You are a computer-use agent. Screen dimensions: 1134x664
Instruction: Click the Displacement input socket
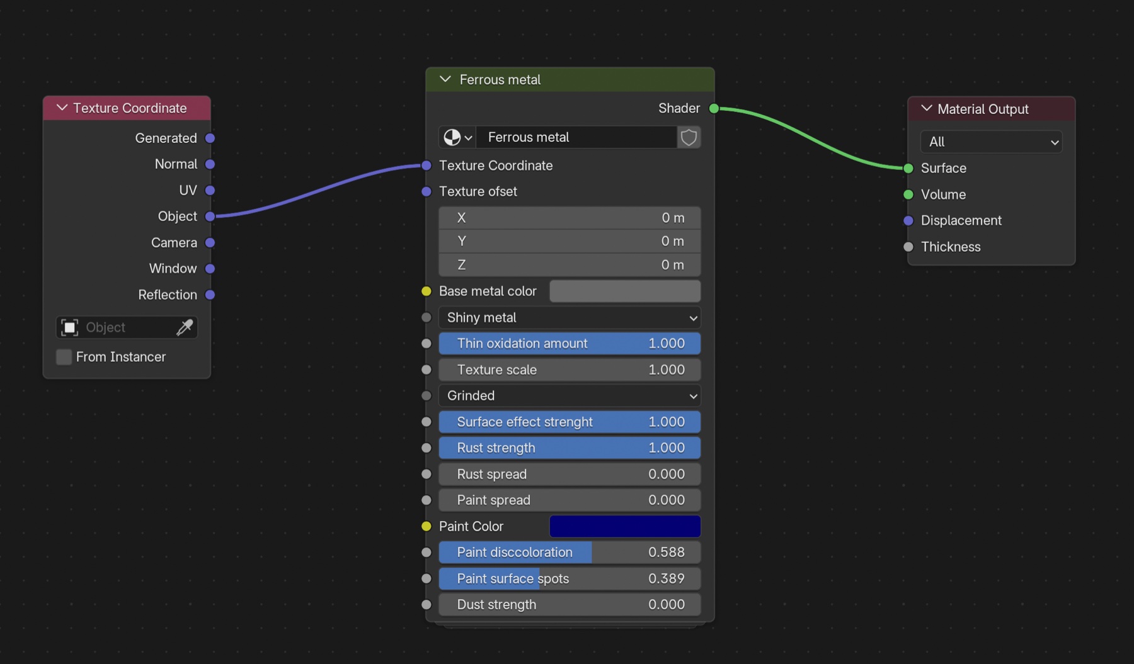[908, 220]
